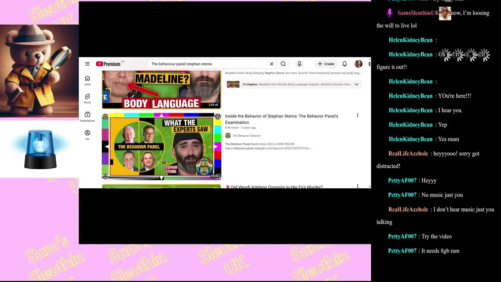Open the account avatar menu

pyautogui.click(x=359, y=64)
